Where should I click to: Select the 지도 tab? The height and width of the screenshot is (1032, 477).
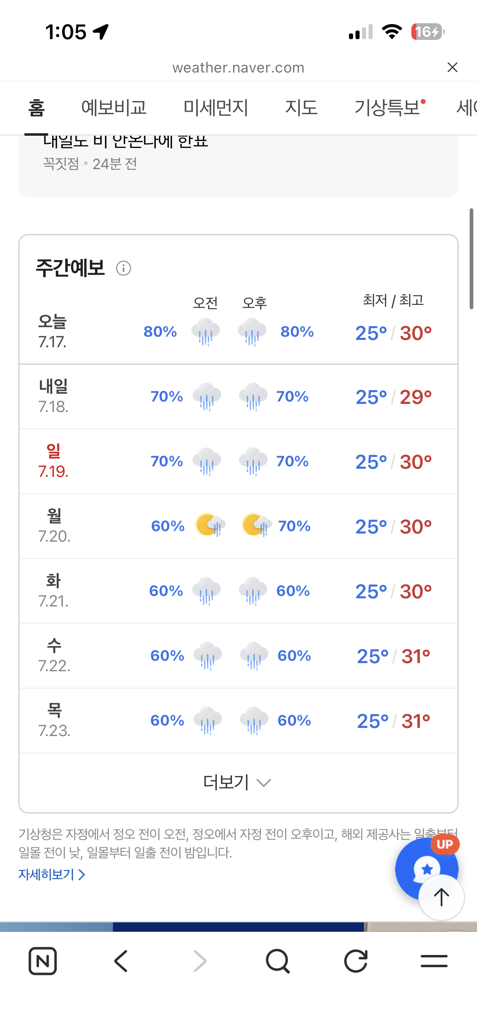pyautogui.click(x=301, y=108)
